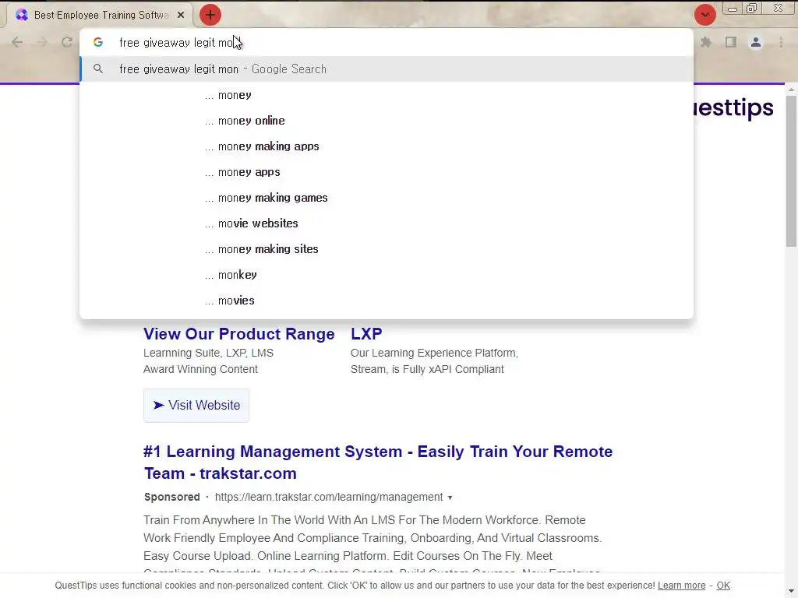Choose the '... money online' suggestion
The image size is (798, 598).
387,121
